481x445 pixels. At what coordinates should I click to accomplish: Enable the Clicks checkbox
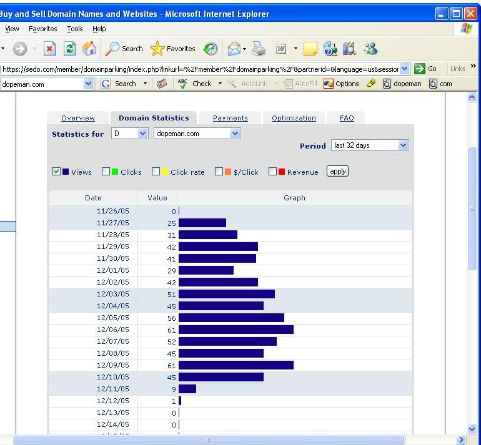tap(106, 172)
